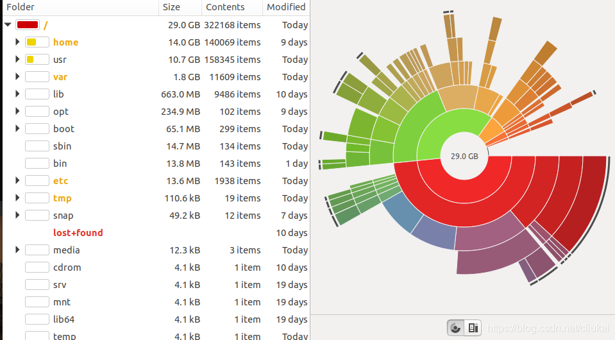Expand the tmp folder
The width and height of the screenshot is (615, 340).
click(17, 198)
